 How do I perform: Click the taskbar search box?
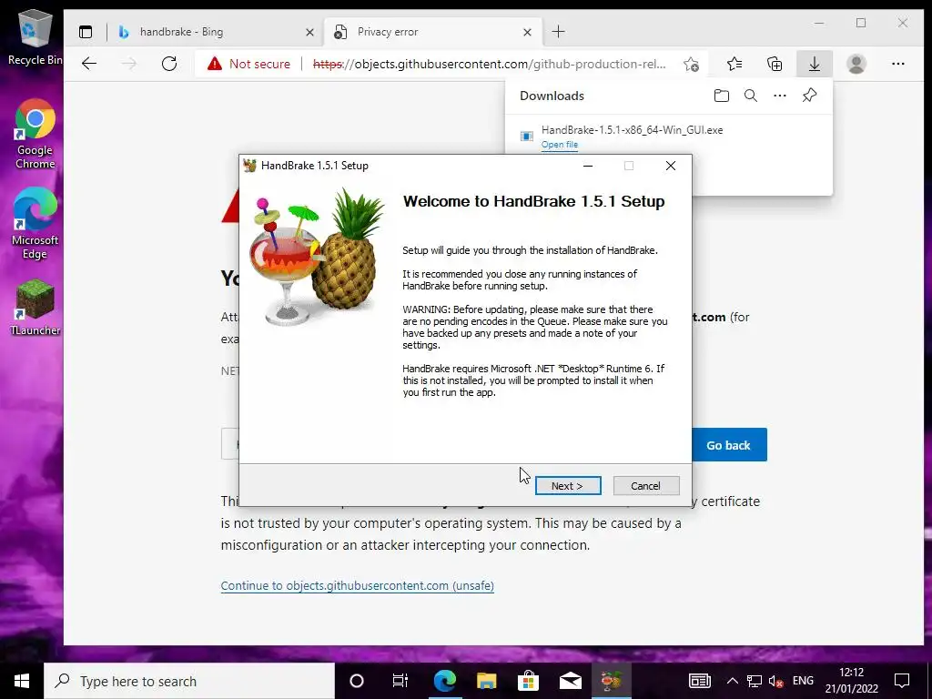point(189,681)
